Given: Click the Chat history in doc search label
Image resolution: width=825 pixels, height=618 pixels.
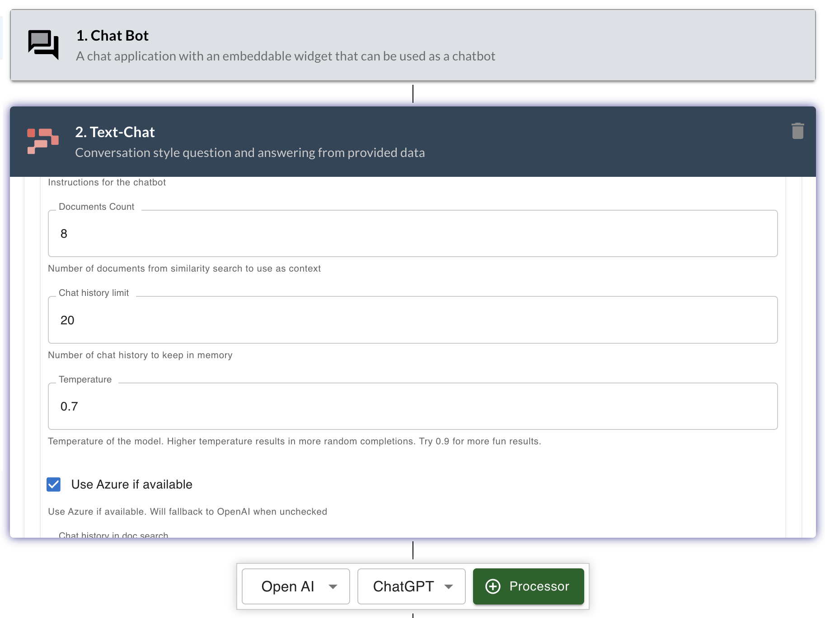Looking at the screenshot, I should click(113, 535).
